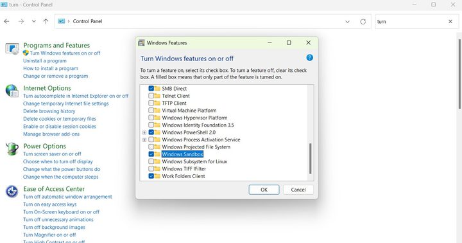
Task: Enable the Virtual Machine Platform checkbox
Action: (x=151, y=111)
